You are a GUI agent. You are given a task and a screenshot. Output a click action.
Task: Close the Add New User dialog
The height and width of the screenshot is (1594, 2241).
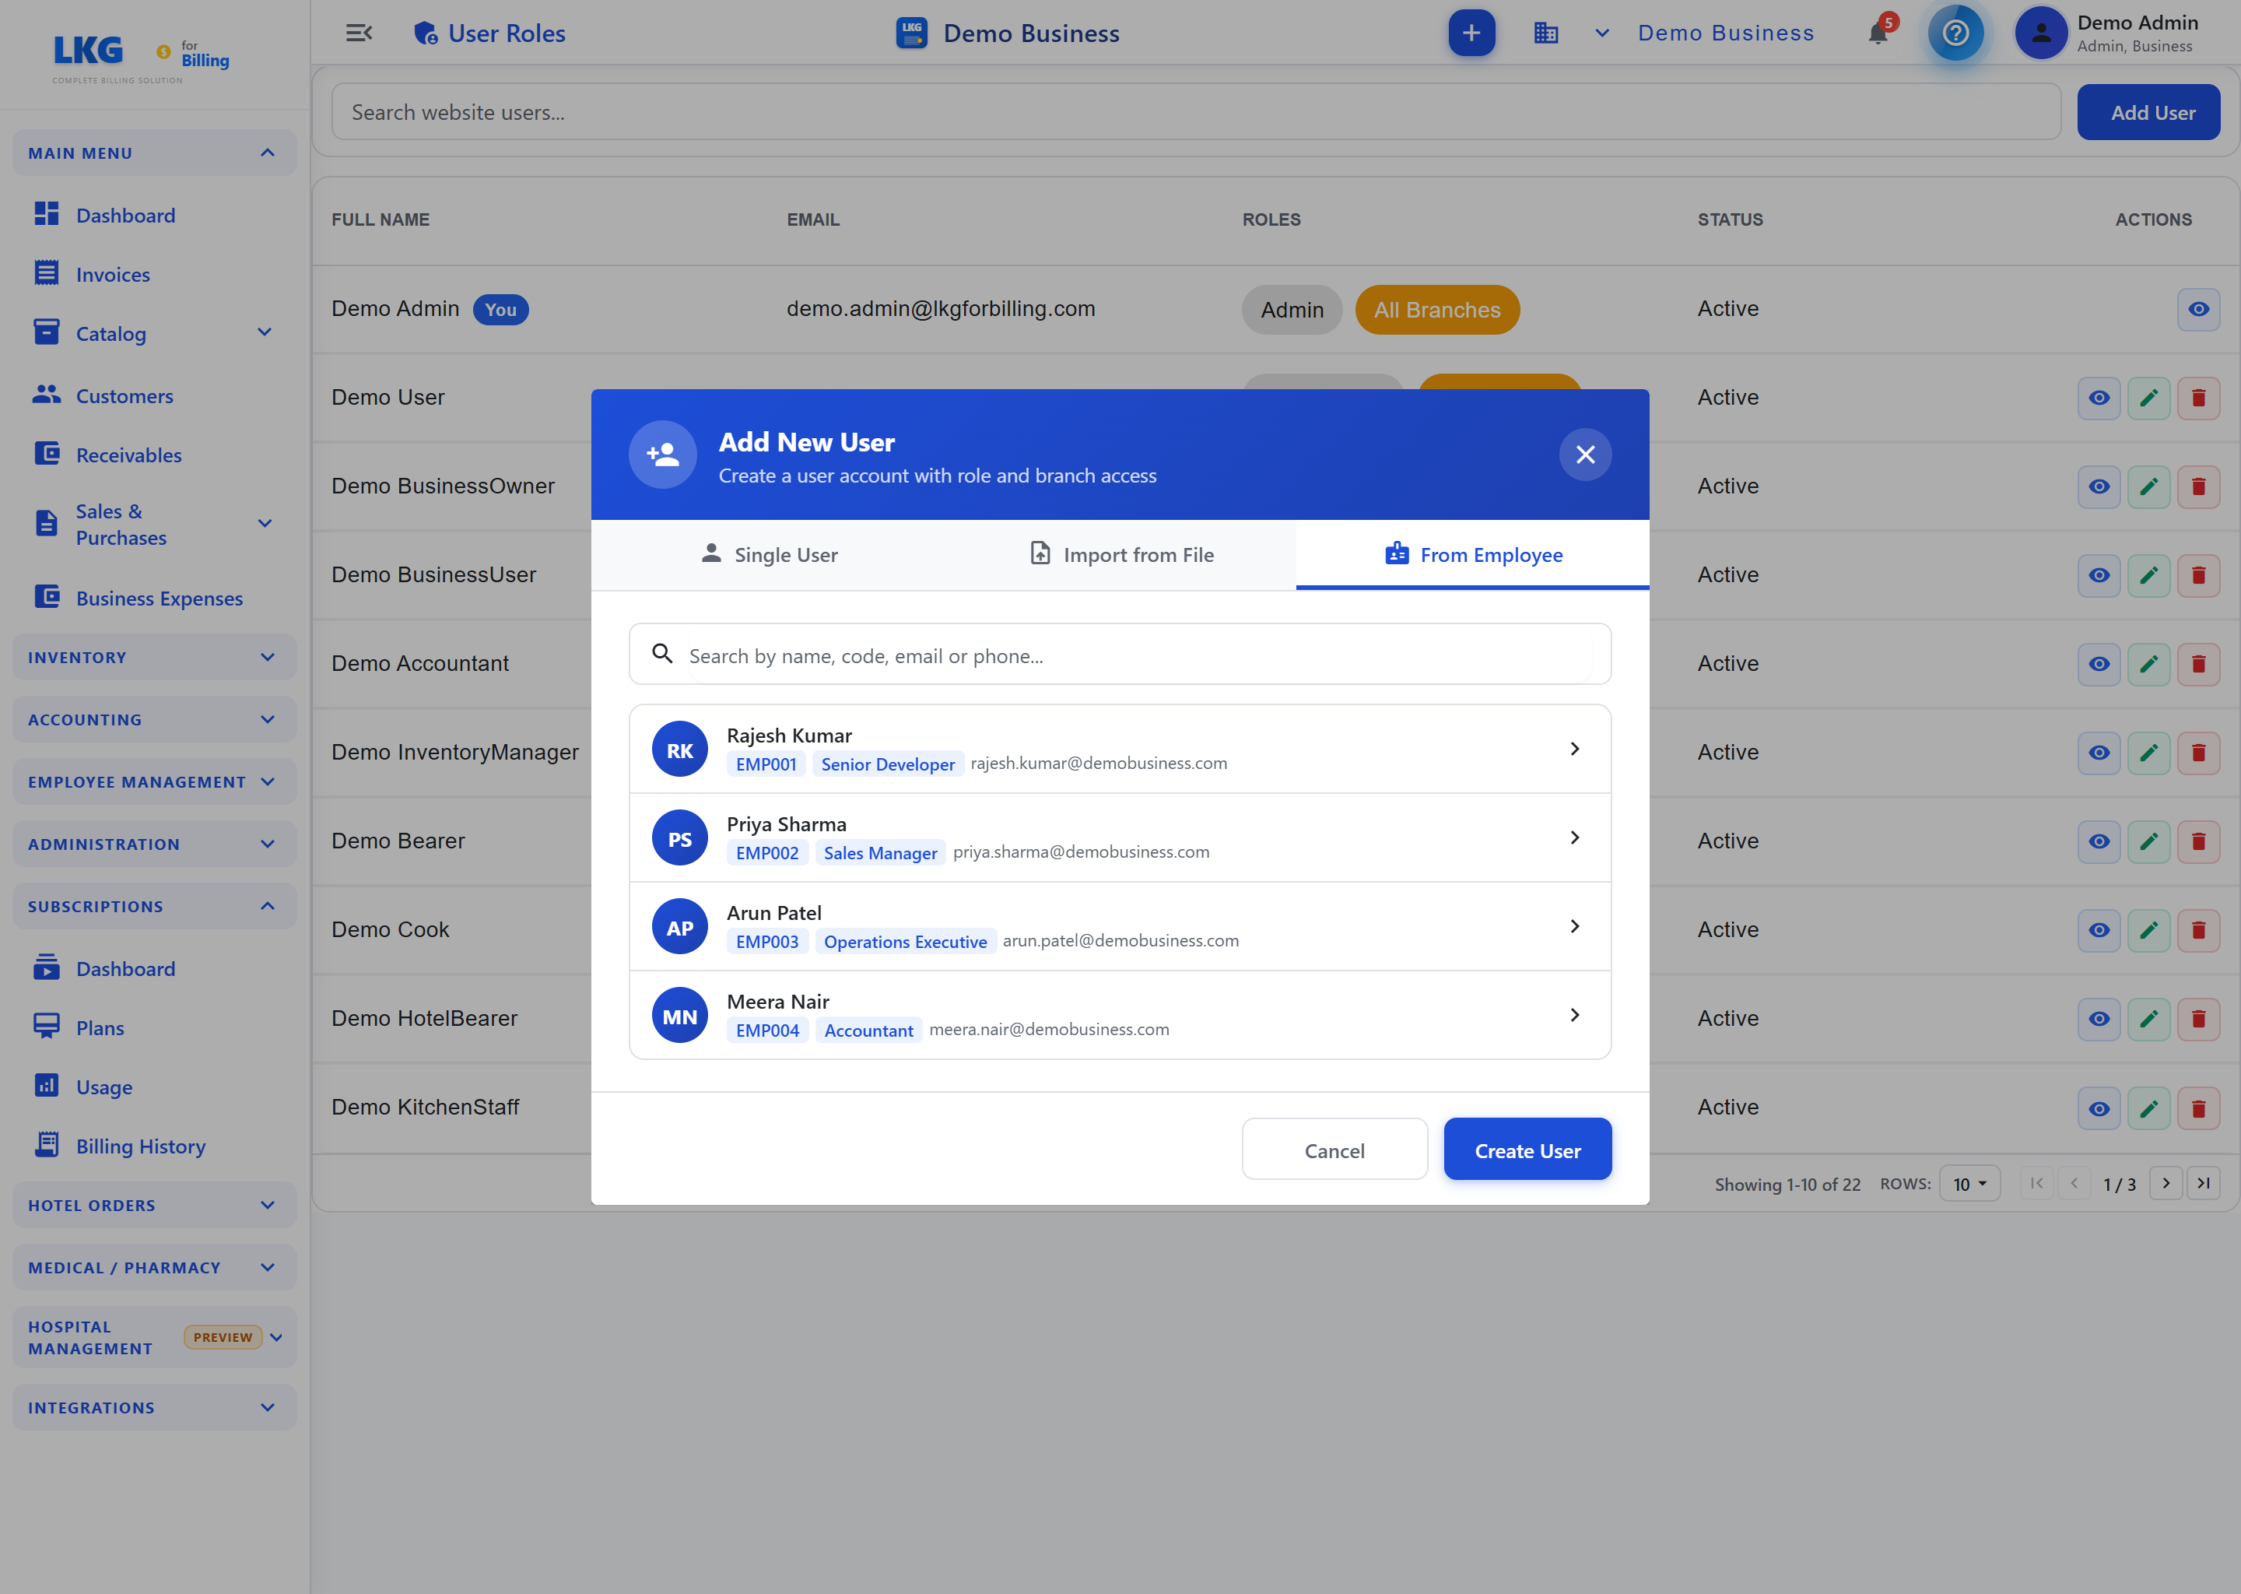tap(1586, 455)
